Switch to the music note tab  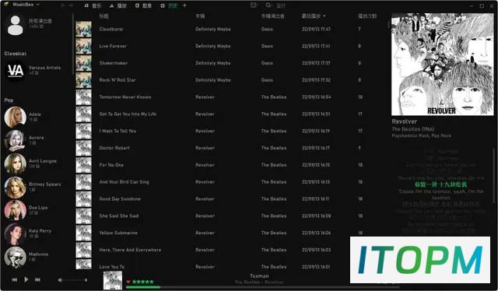pyautogui.click(x=93, y=5)
